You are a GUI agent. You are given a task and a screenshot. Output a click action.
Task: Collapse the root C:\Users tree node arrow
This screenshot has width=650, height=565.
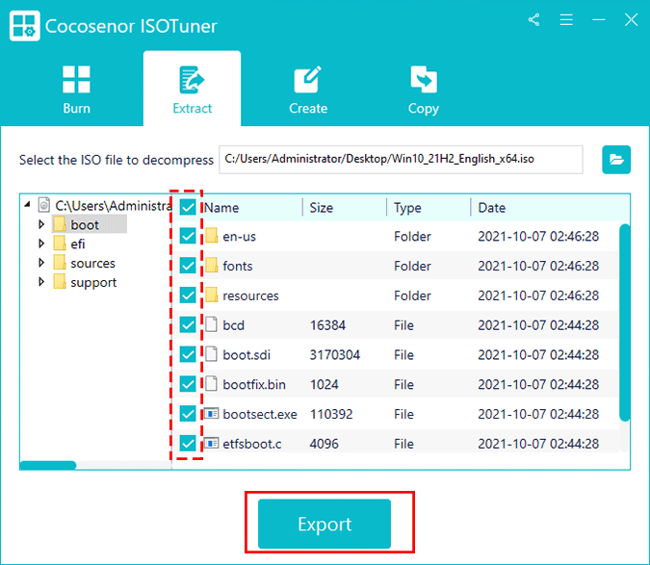[28, 204]
